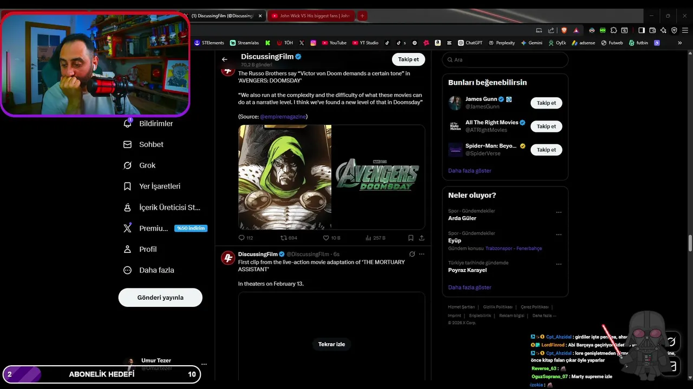693x389 pixels.
Task: Open YouTube bookmark
Action: 334,43
